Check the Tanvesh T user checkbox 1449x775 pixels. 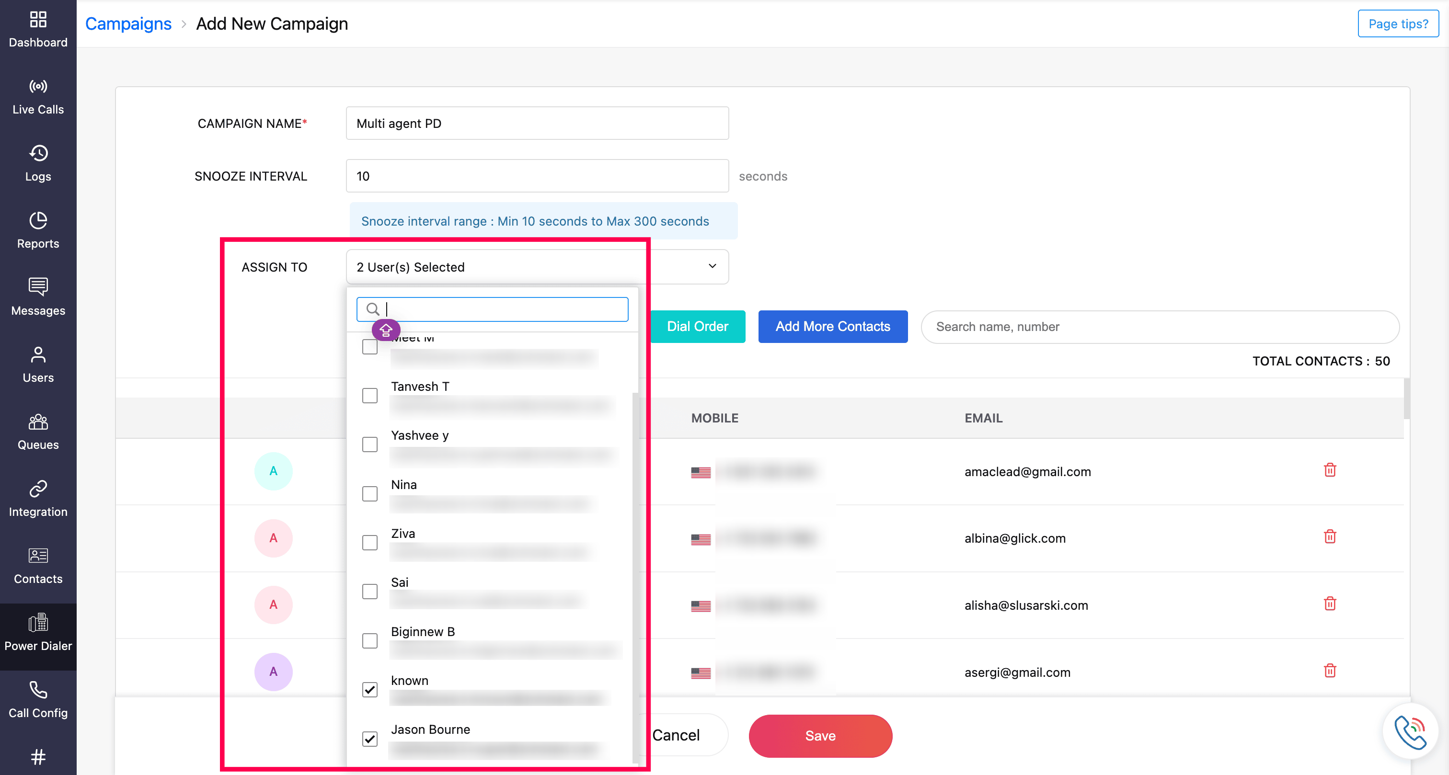(369, 396)
